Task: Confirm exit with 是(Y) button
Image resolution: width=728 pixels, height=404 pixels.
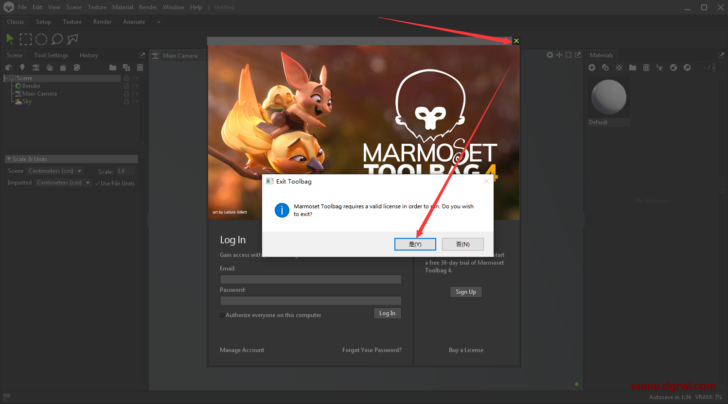Action: pyautogui.click(x=415, y=244)
